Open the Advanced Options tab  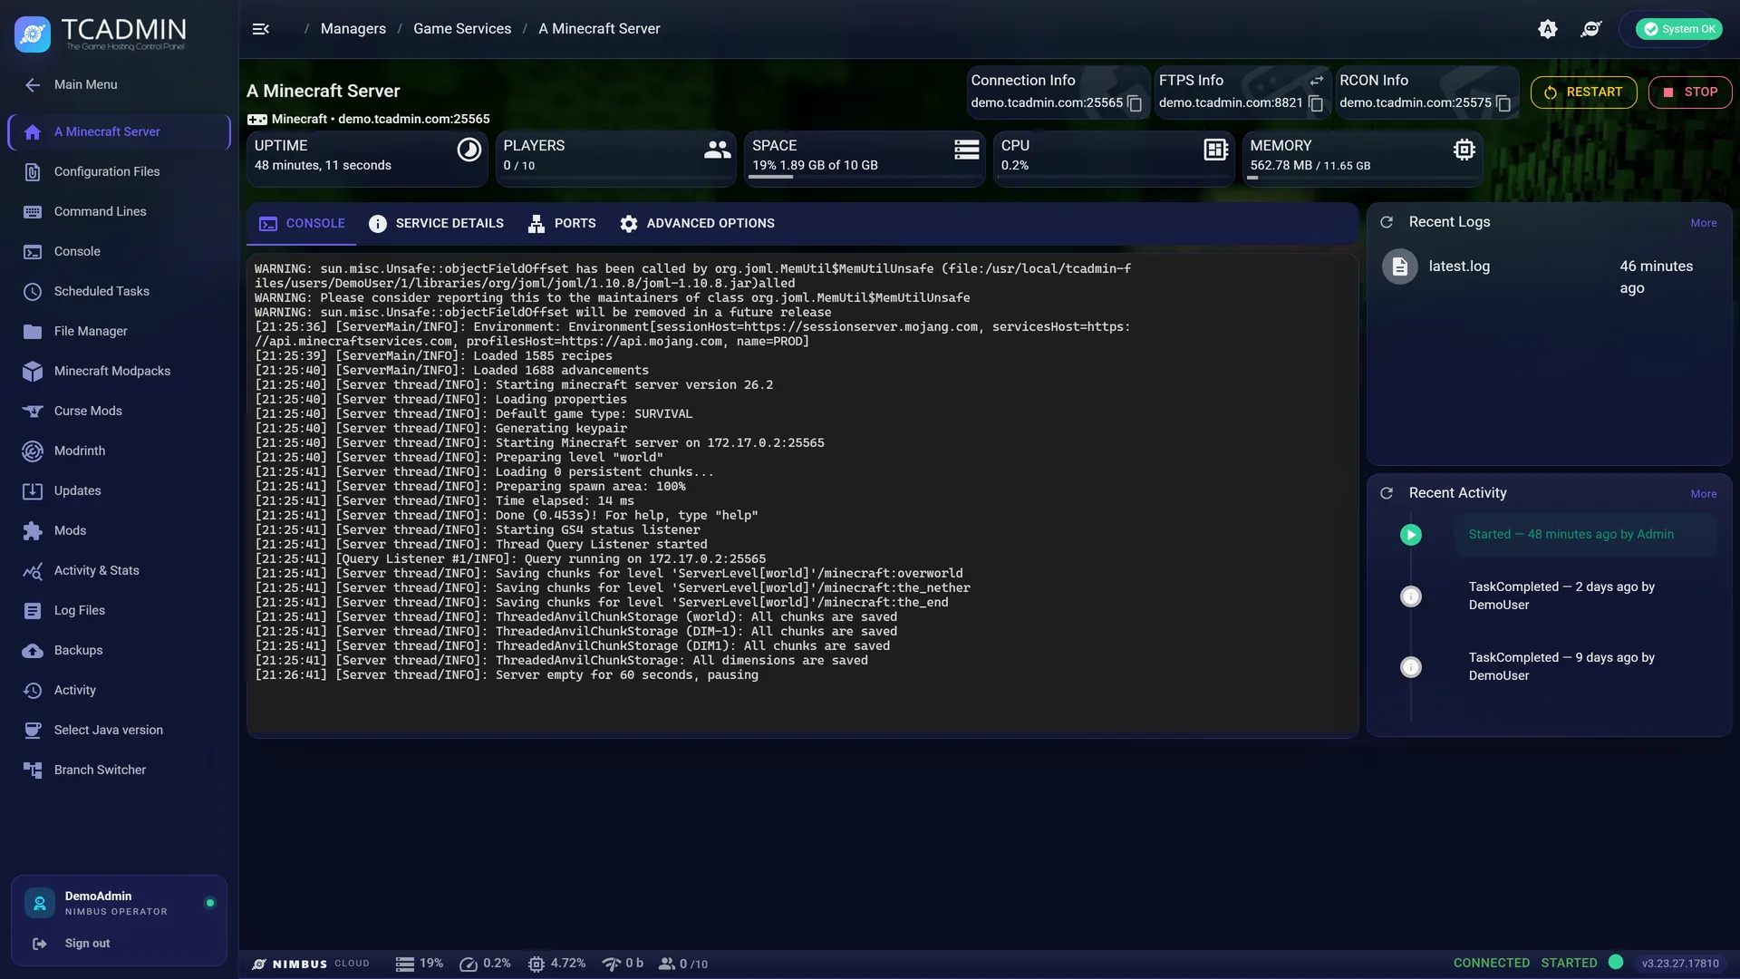(x=697, y=224)
